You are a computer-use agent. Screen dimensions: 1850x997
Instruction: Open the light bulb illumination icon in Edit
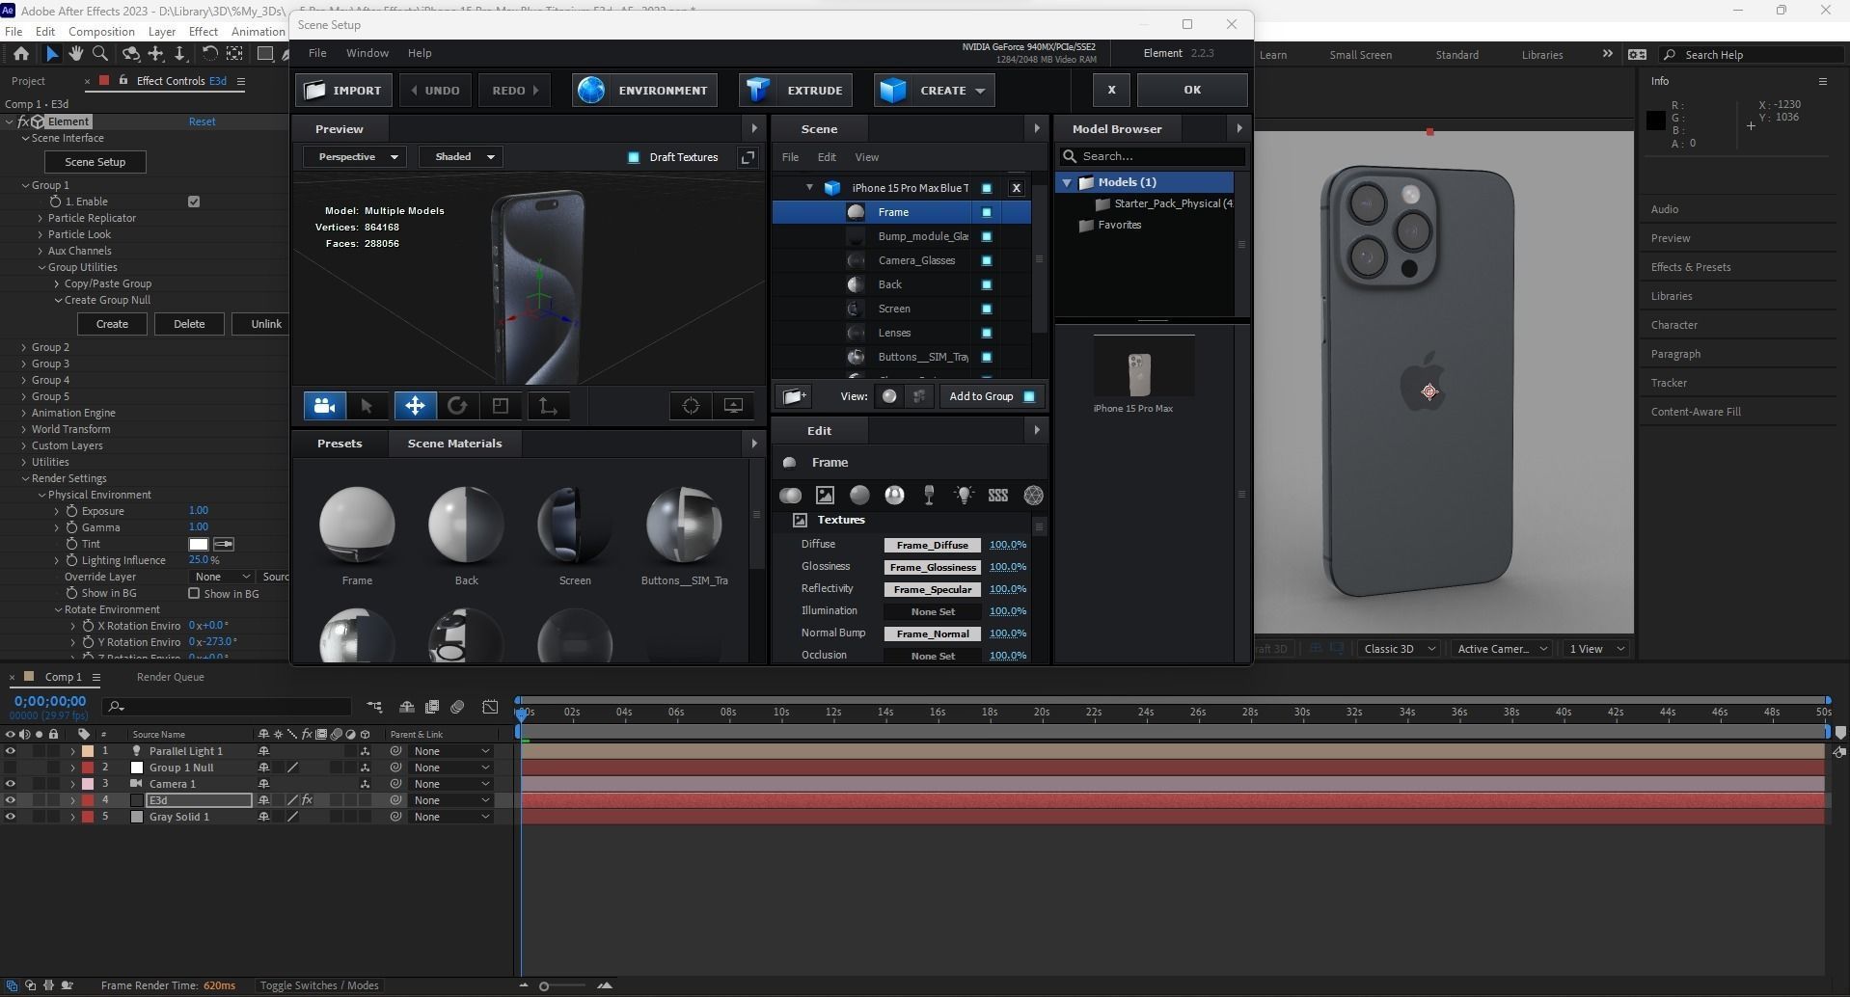pyautogui.click(x=964, y=496)
